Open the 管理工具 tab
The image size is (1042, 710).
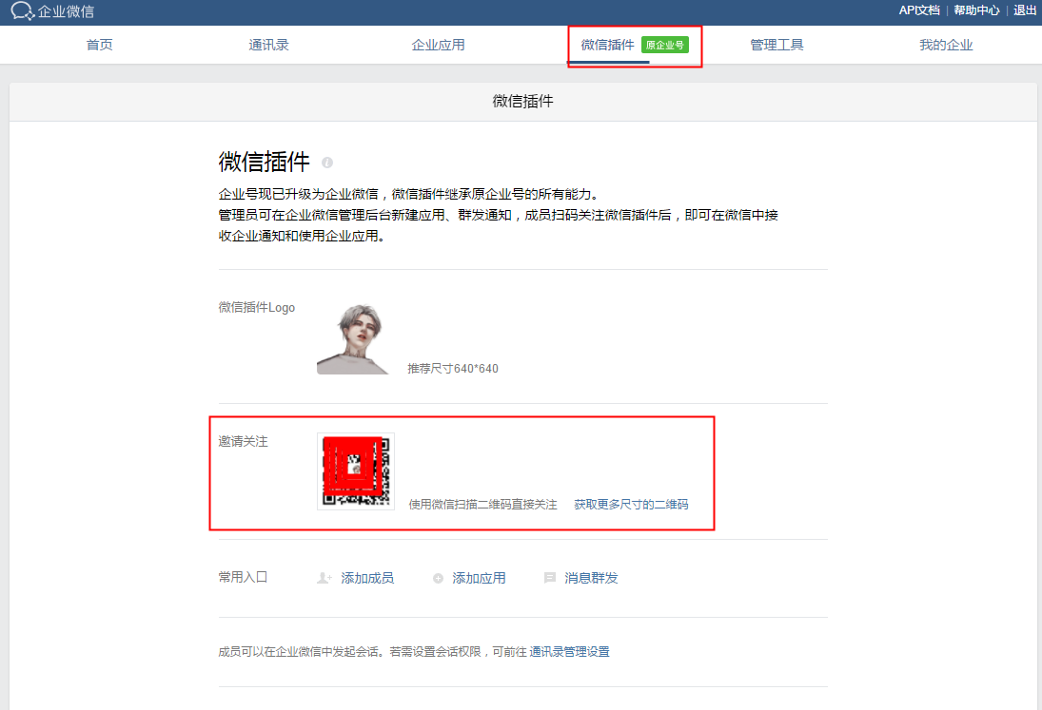(777, 45)
